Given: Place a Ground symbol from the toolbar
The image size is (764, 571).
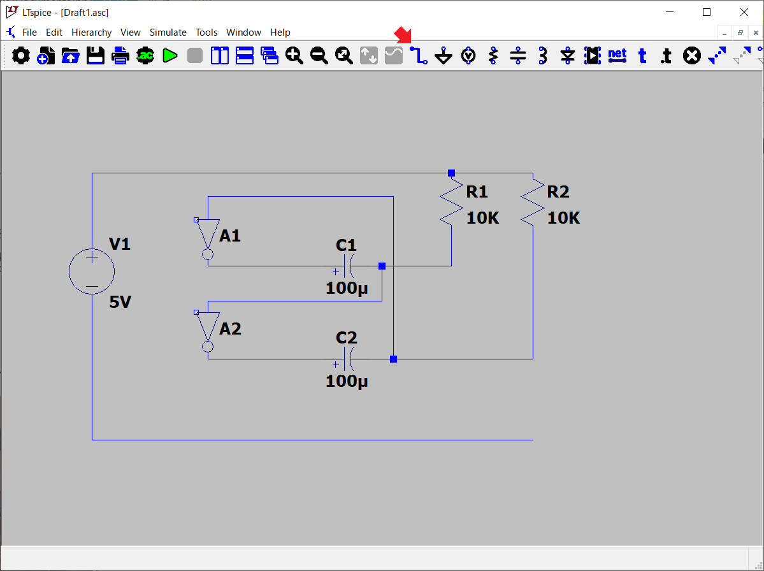Looking at the screenshot, I should pos(443,56).
